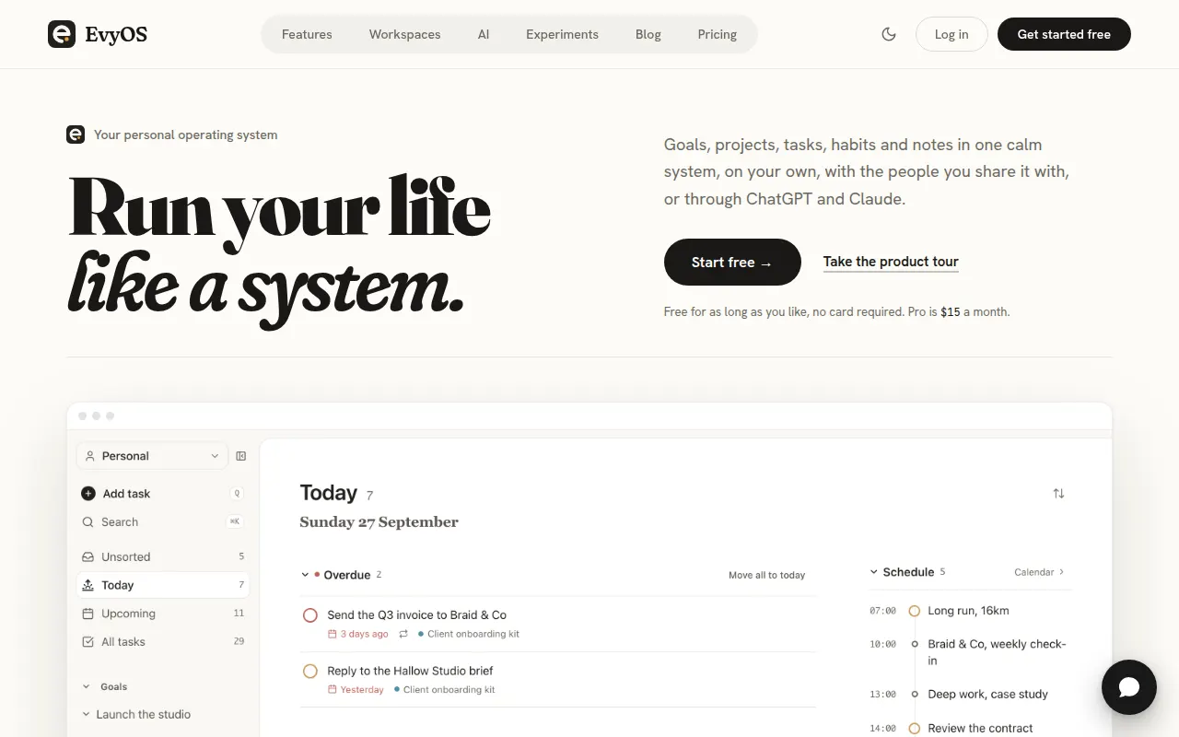This screenshot has height=737, width=1179.
Task: Click 'Braid & Co, weekly check-in' entry
Action: pos(997,652)
